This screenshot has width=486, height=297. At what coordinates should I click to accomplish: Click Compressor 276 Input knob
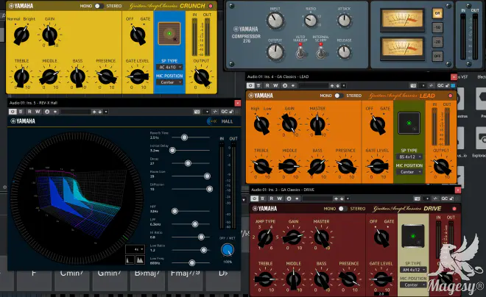coord(275,20)
